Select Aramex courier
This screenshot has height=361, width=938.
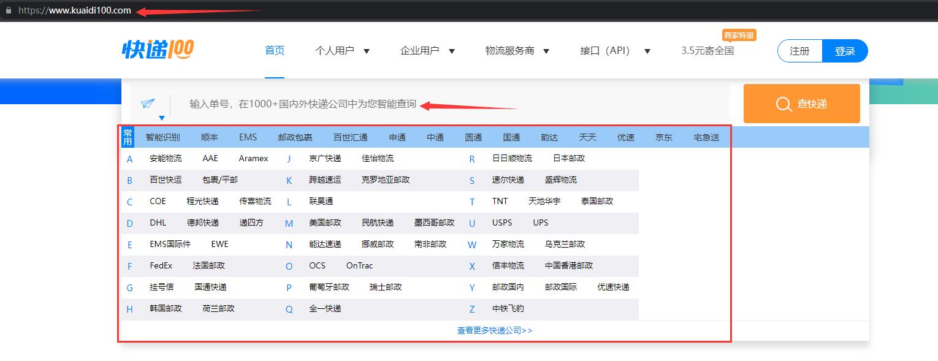254,158
